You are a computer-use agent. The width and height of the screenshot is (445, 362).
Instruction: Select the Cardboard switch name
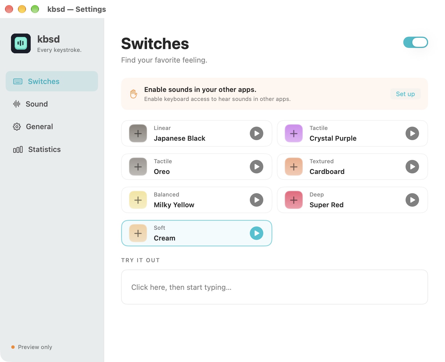point(327,172)
